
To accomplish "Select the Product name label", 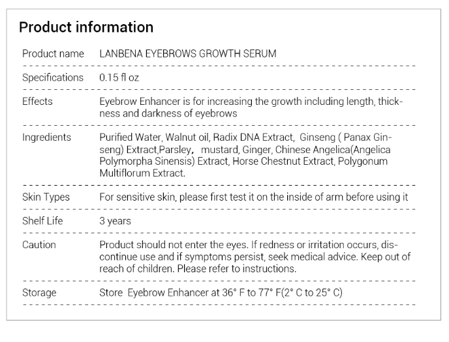I will coord(53,53).
